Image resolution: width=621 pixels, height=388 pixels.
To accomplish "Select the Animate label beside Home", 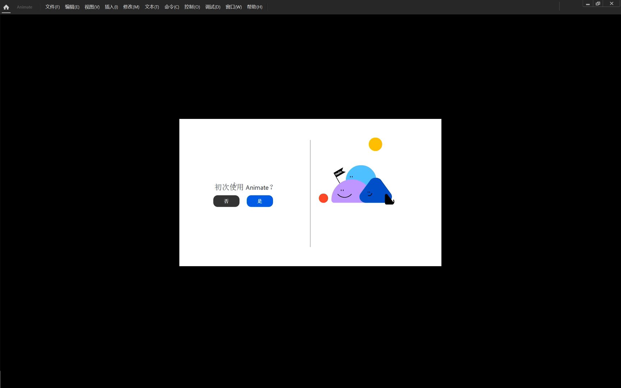I will pyautogui.click(x=24, y=7).
